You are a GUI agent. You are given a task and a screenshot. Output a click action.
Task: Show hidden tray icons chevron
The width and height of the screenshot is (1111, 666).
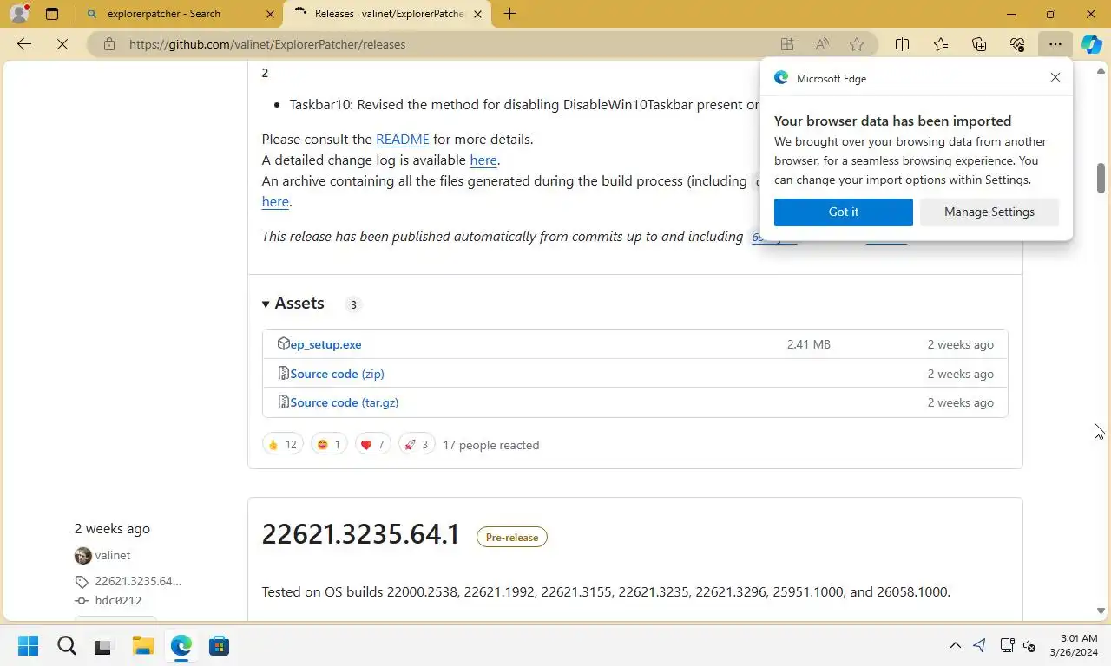click(x=956, y=645)
